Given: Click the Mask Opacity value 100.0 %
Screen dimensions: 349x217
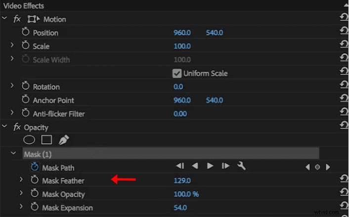Looking at the screenshot, I should pos(186,194).
